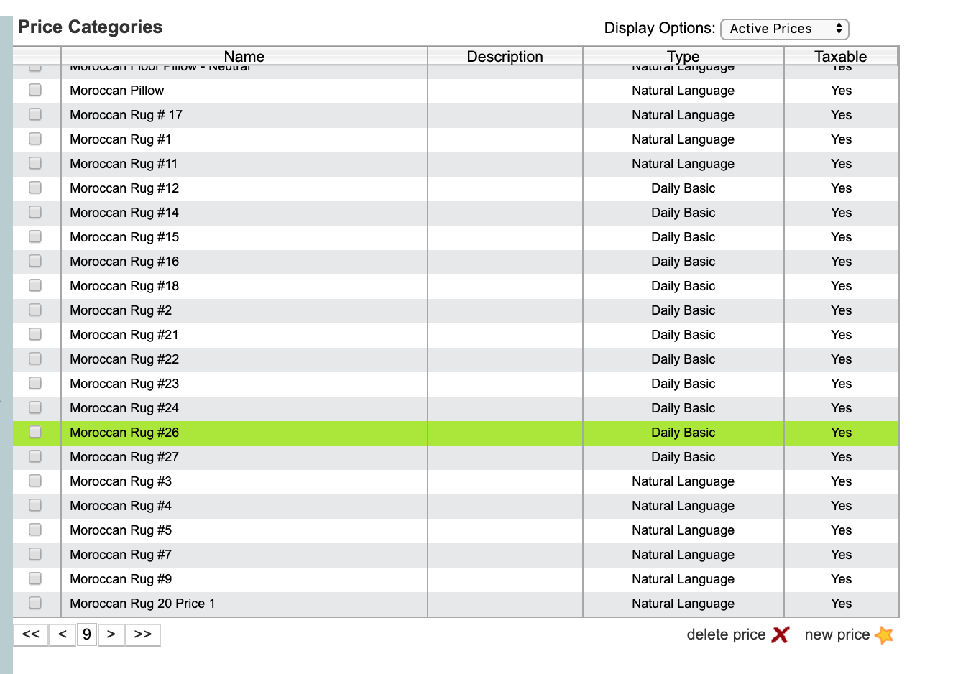Open the Active Prices display options dropdown
This screenshot has width=953, height=674.
tap(784, 29)
